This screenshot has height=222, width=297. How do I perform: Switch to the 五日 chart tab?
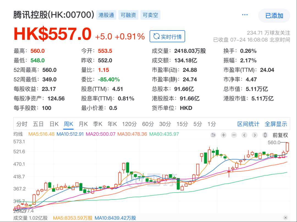pyautogui.click(x=38, y=124)
